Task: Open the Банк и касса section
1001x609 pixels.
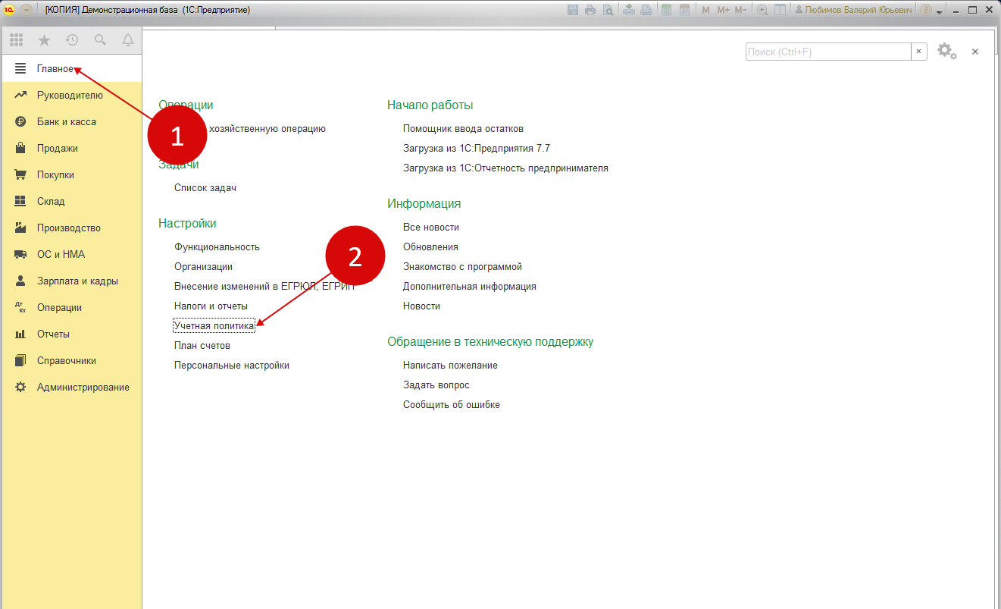Action: [71, 121]
